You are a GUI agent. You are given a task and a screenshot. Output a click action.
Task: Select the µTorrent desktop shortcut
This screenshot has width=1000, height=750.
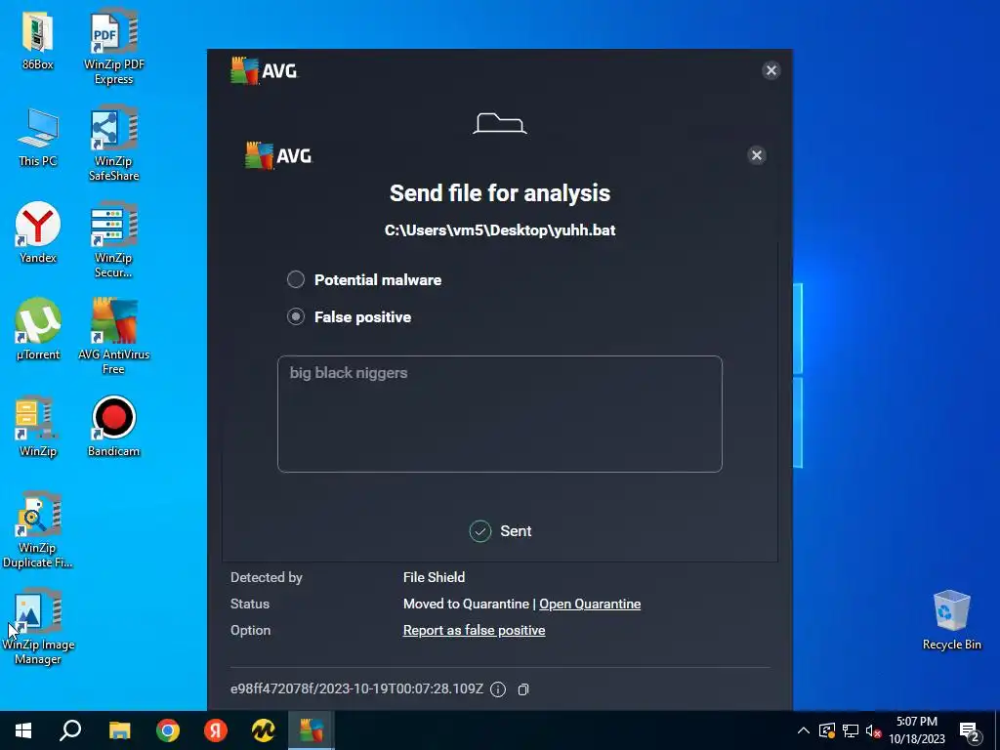tap(38, 330)
